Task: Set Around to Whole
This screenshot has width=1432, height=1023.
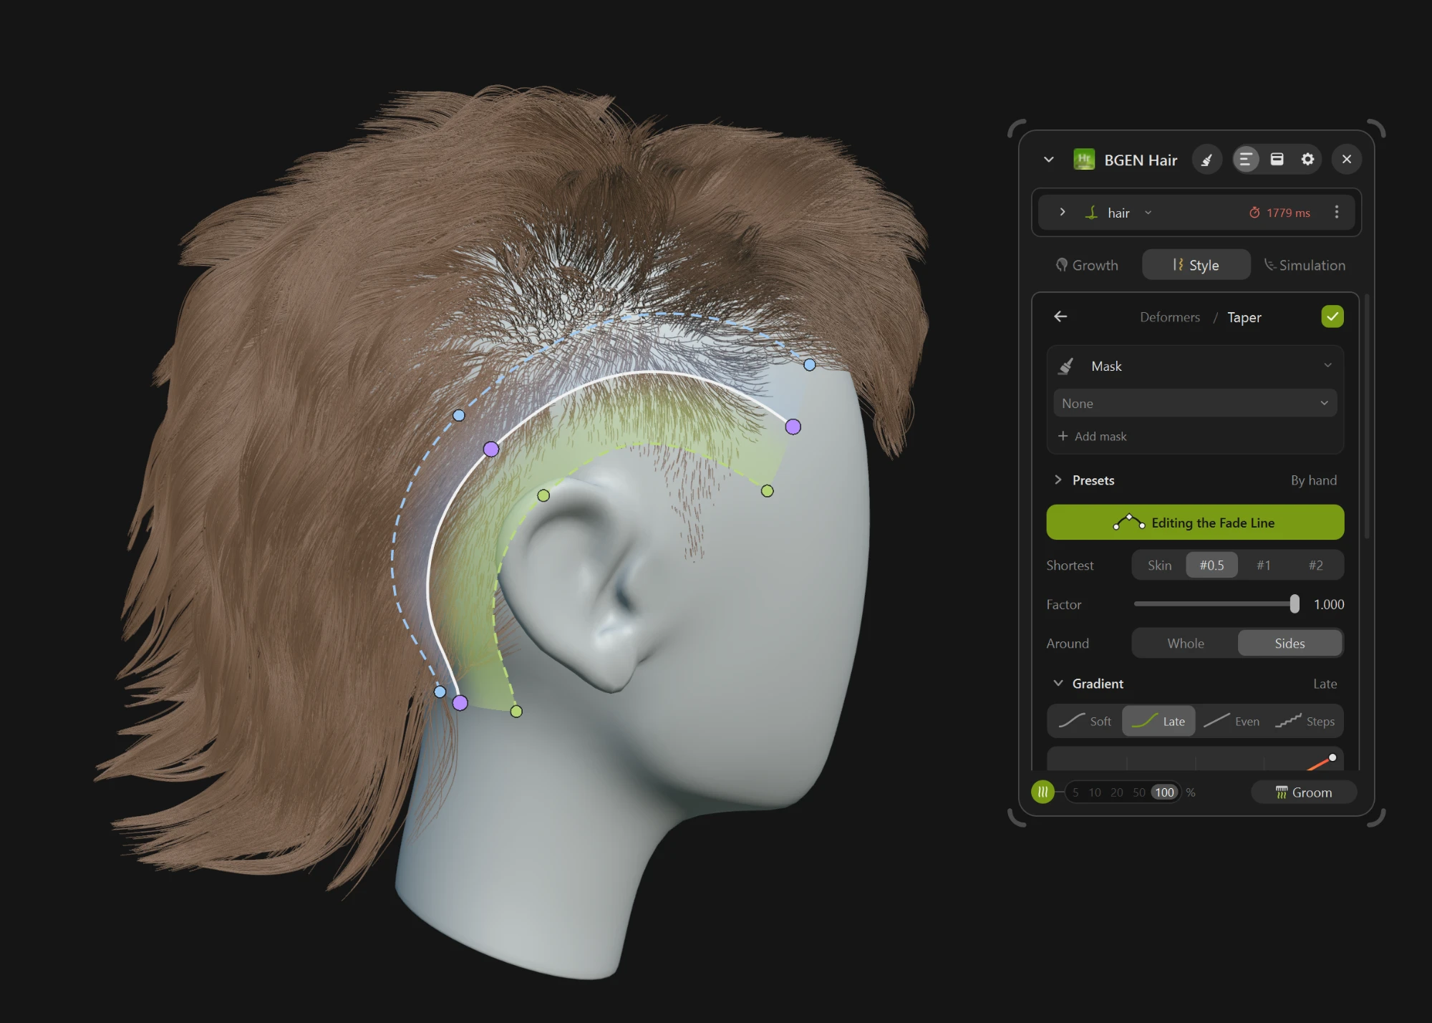Action: pos(1186,643)
